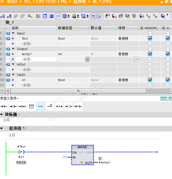Insert an empty box from favorites
The image size is (172, 179).
(x=31, y=106)
